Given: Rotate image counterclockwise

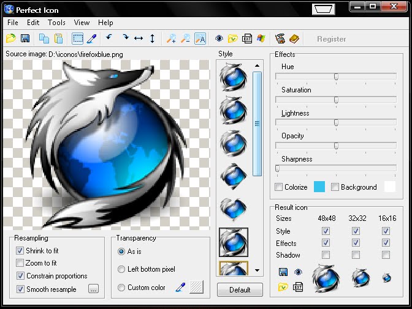Looking at the screenshot, I should click(109, 37).
